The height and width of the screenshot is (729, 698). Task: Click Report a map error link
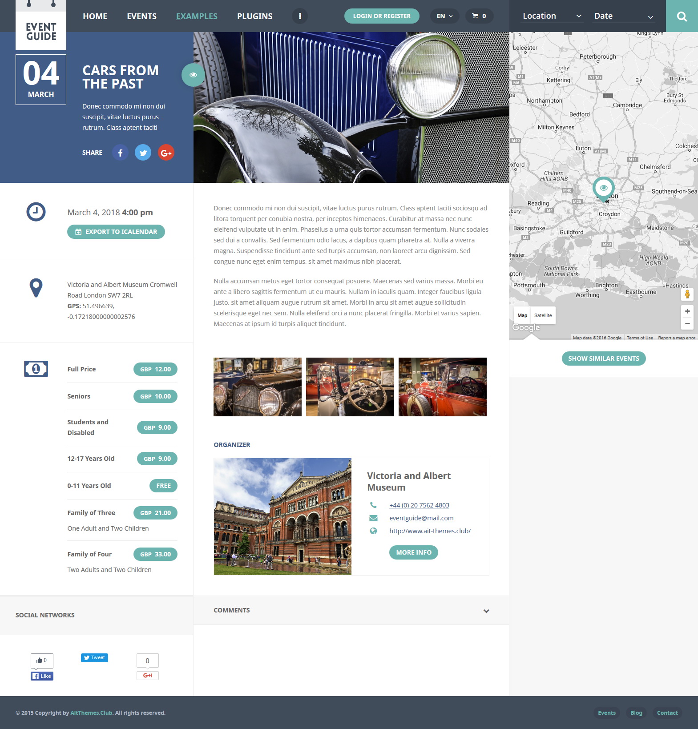point(677,338)
